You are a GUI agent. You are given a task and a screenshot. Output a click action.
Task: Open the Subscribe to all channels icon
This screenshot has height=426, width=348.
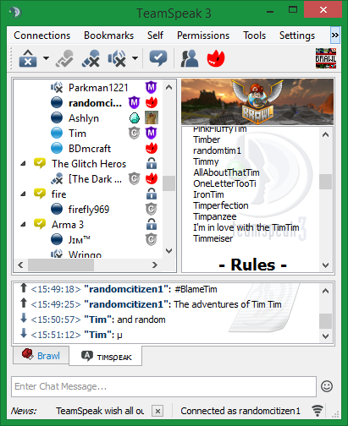click(x=158, y=58)
